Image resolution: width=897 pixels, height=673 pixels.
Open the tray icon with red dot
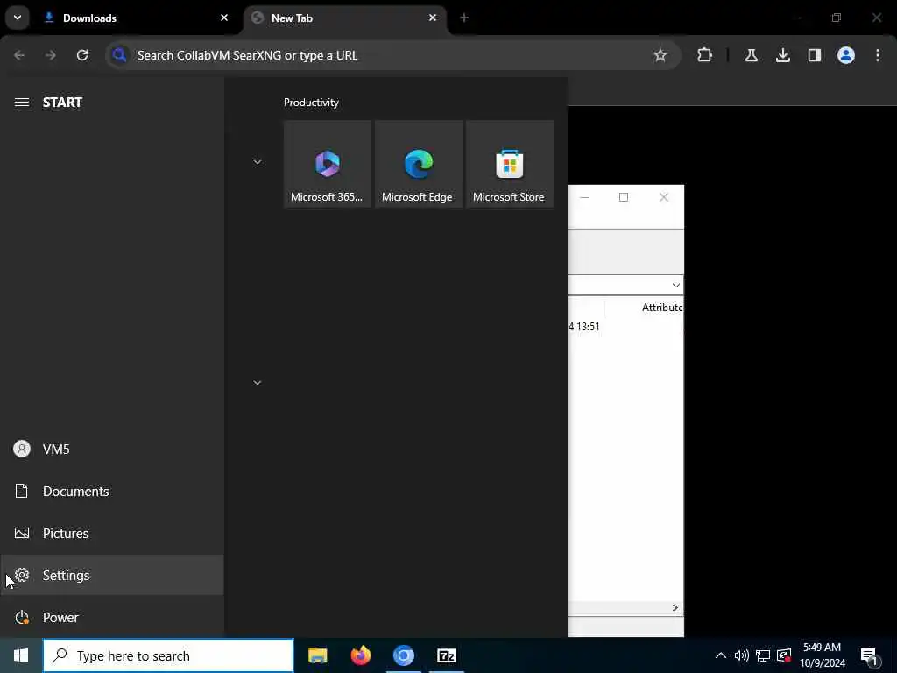(x=784, y=655)
